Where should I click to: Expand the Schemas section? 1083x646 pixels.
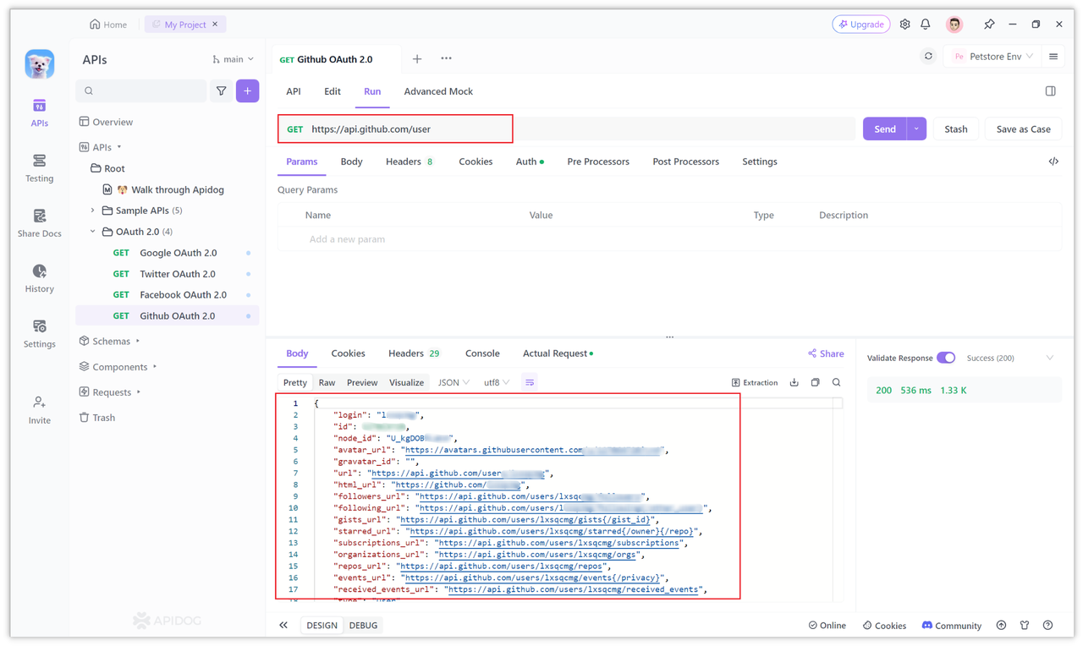[x=138, y=342]
